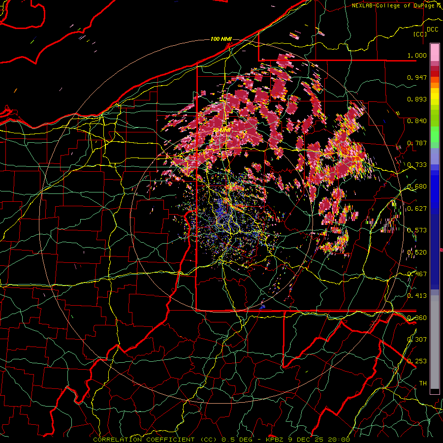Click the 0.413 legend value
443x443 pixels.
click(x=417, y=295)
